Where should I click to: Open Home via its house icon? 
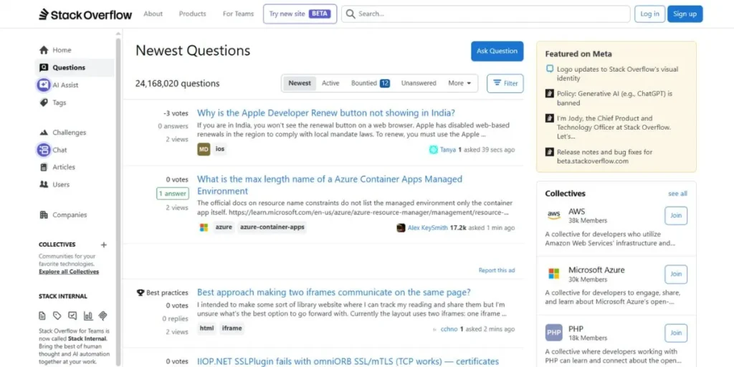click(44, 50)
